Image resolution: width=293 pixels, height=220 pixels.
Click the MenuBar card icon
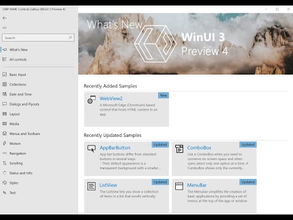179,186
